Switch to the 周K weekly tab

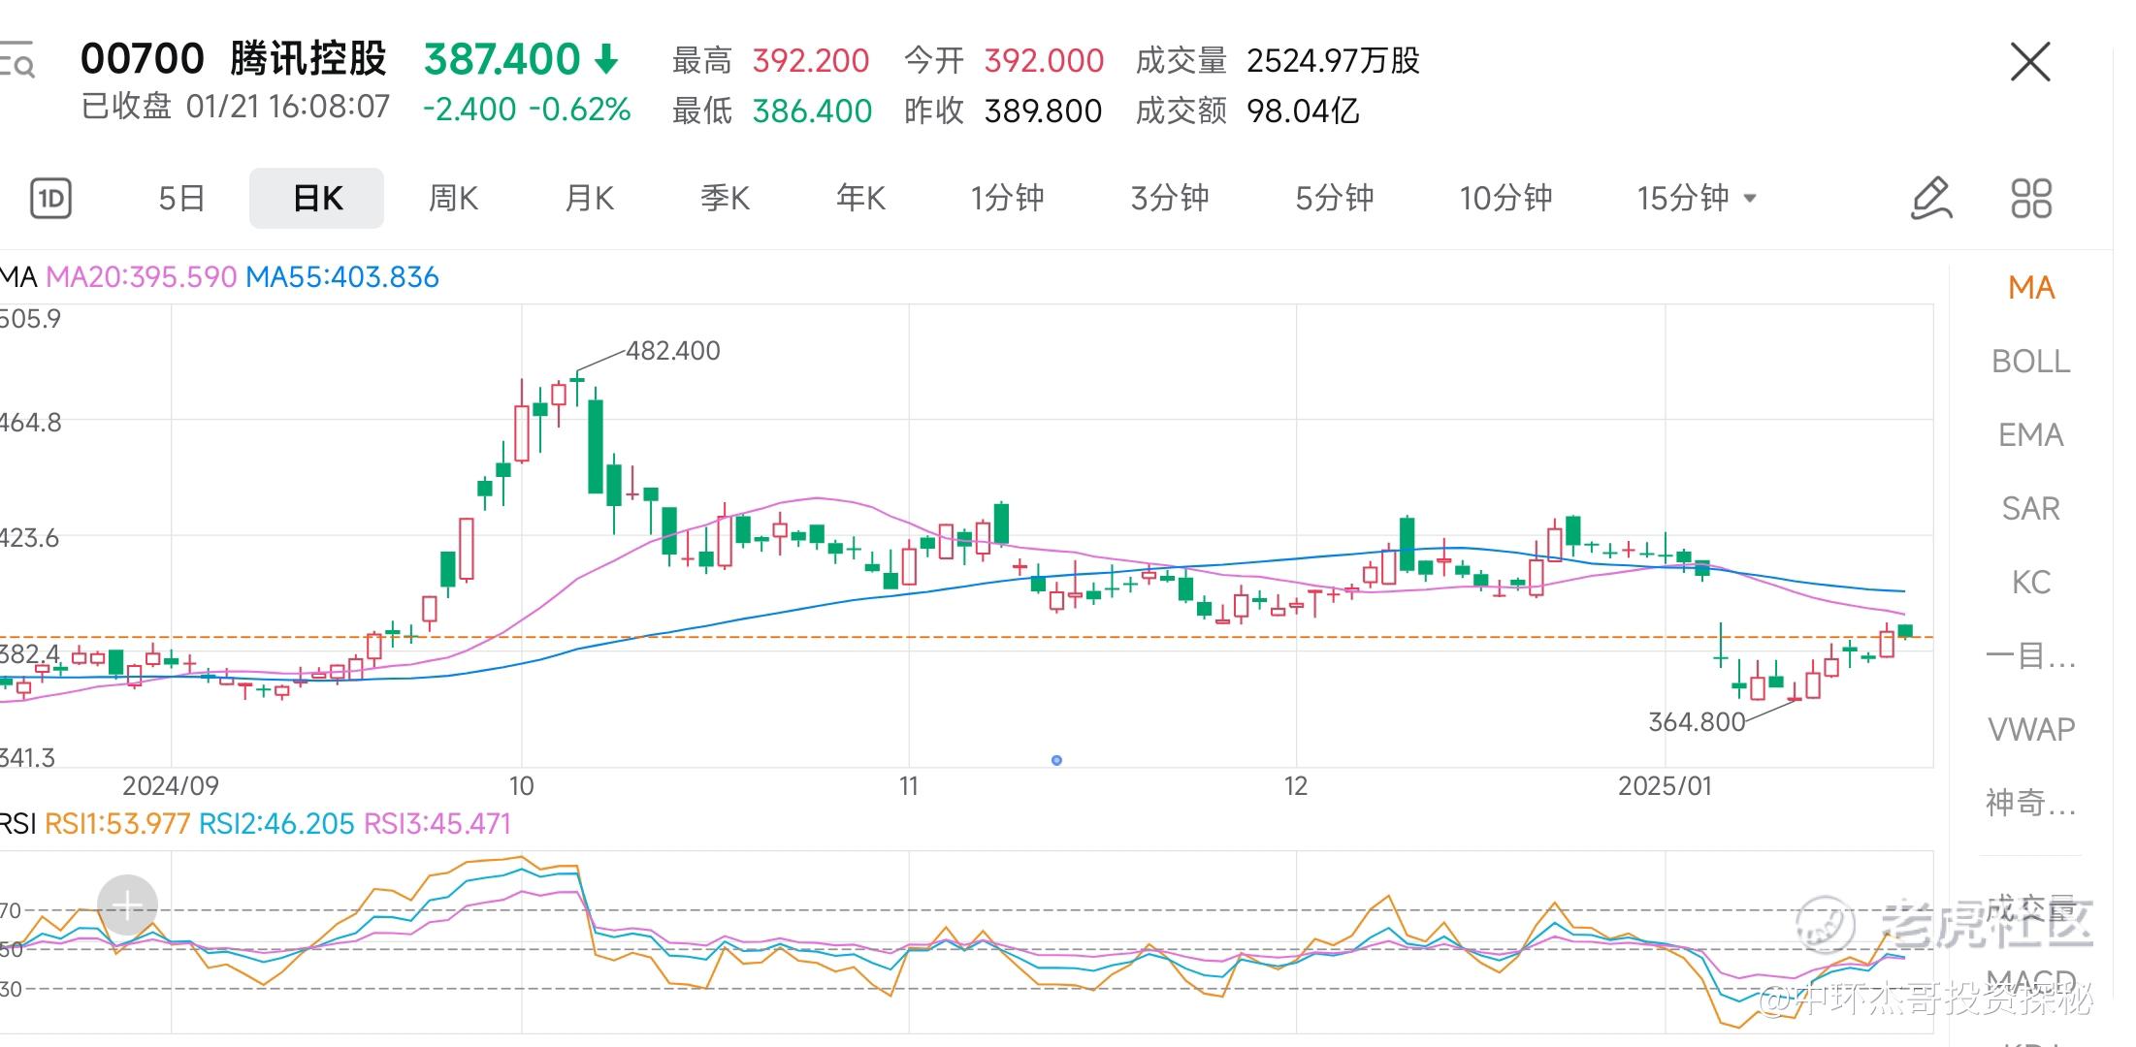click(x=453, y=199)
